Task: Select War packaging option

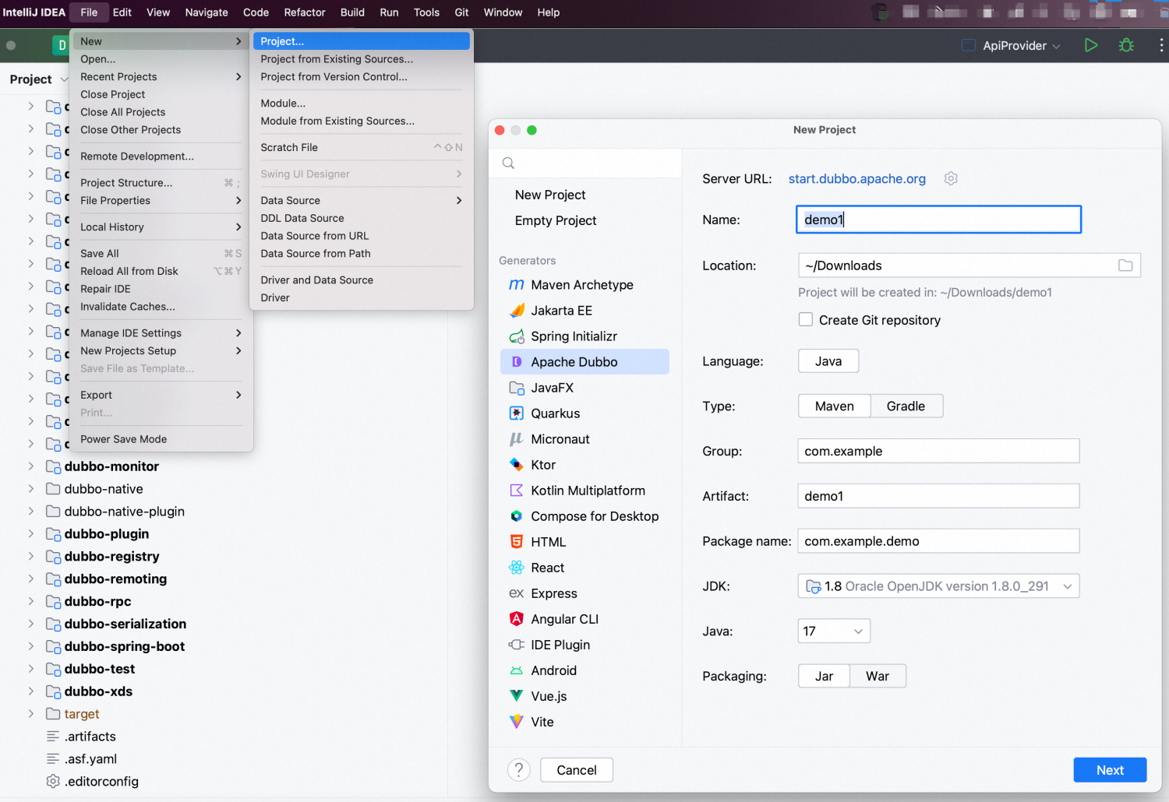Action: [x=877, y=677]
